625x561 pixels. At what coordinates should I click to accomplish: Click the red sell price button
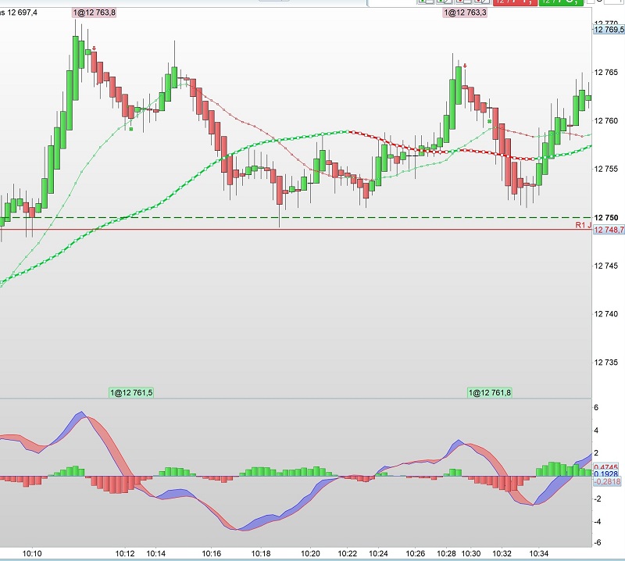click(515, 2)
